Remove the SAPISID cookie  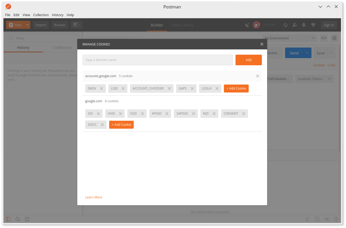[193, 114]
